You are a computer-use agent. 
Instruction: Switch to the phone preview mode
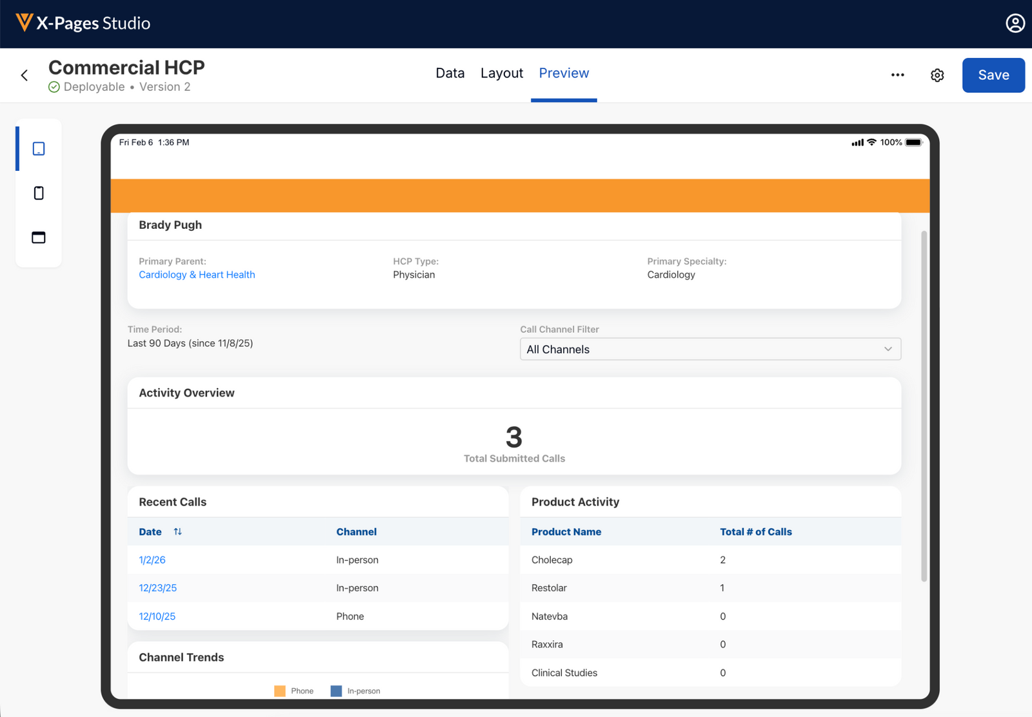pyautogui.click(x=39, y=192)
